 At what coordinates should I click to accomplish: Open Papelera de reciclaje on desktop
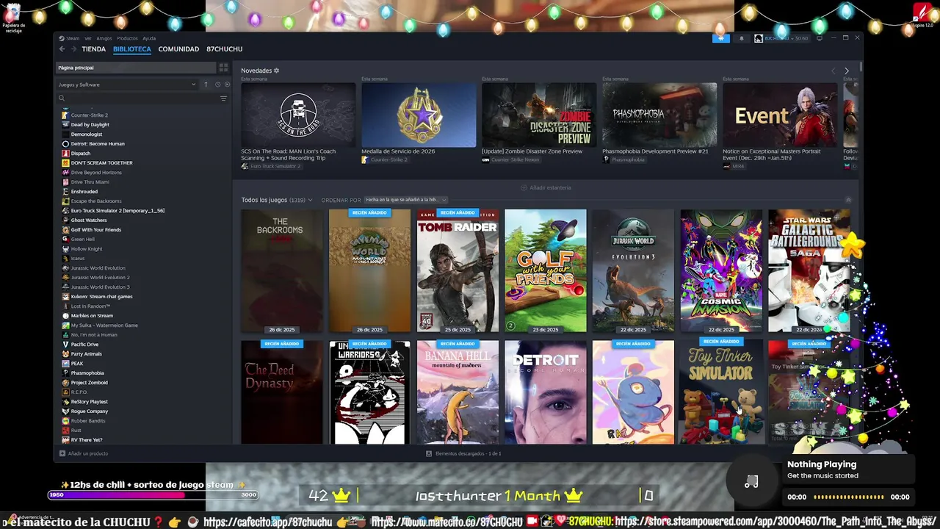pyautogui.click(x=13, y=19)
